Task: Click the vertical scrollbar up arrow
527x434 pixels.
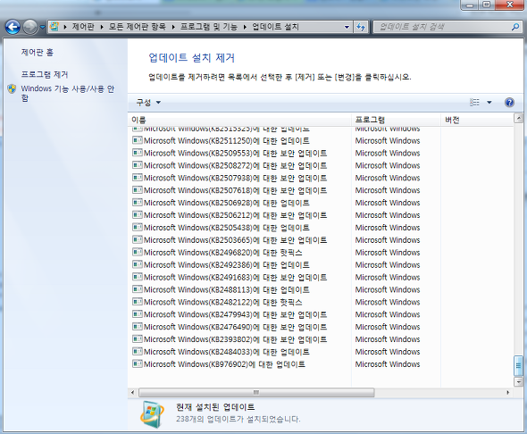Action: coord(518,118)
